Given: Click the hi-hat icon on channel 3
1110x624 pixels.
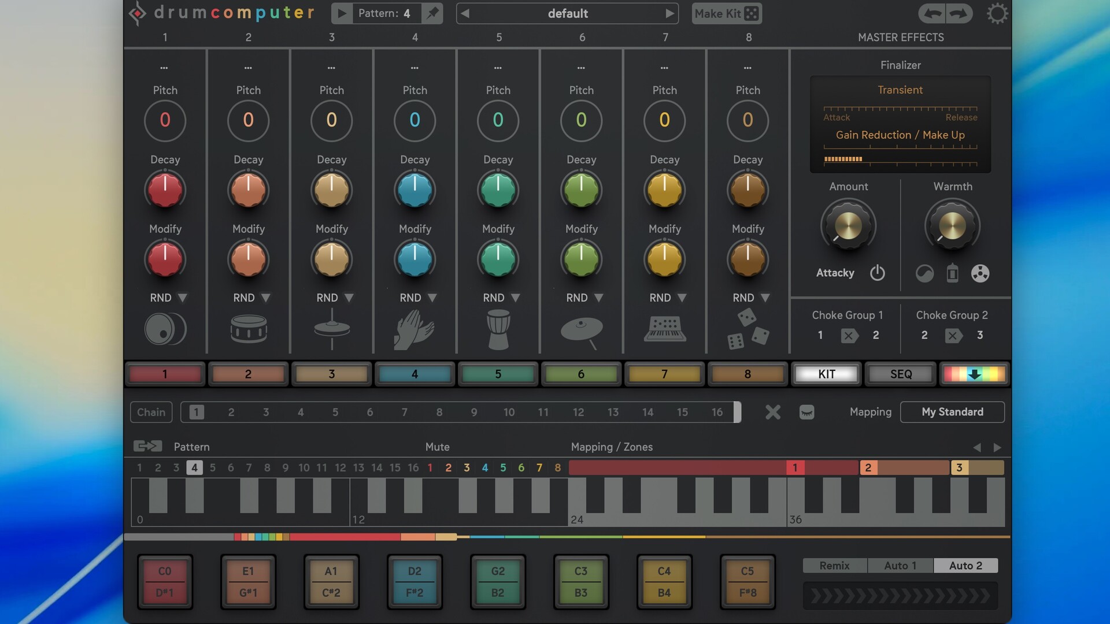Looking at the screenshot, I should [x=332, y=329].
